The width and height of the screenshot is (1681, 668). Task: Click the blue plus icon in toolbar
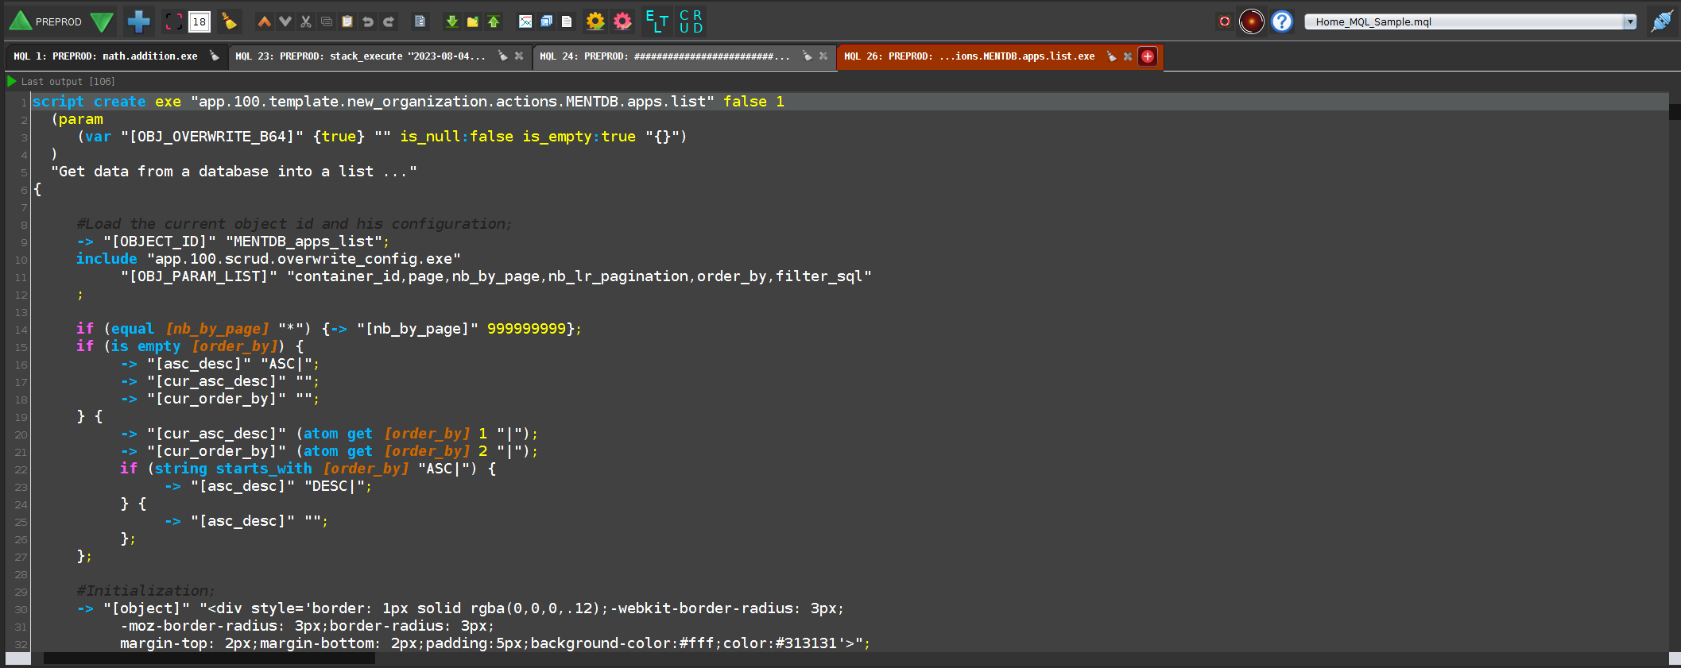pyautogui.click(x=139, y=21)
